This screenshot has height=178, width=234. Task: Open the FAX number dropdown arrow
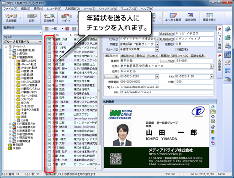coord(212,76)
